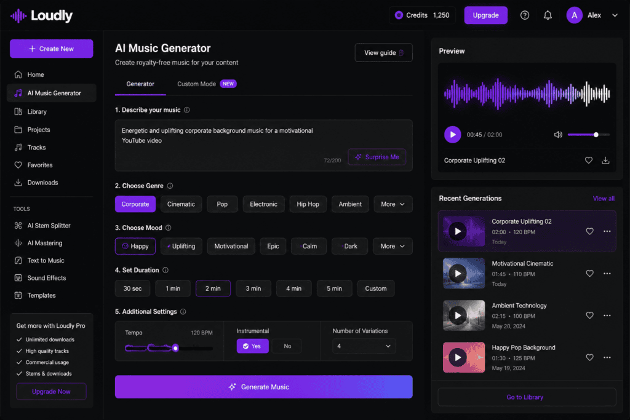Click the Library book icon in the sidebar
This screenshot has width=630, height=420.
(x=18, y=112)
